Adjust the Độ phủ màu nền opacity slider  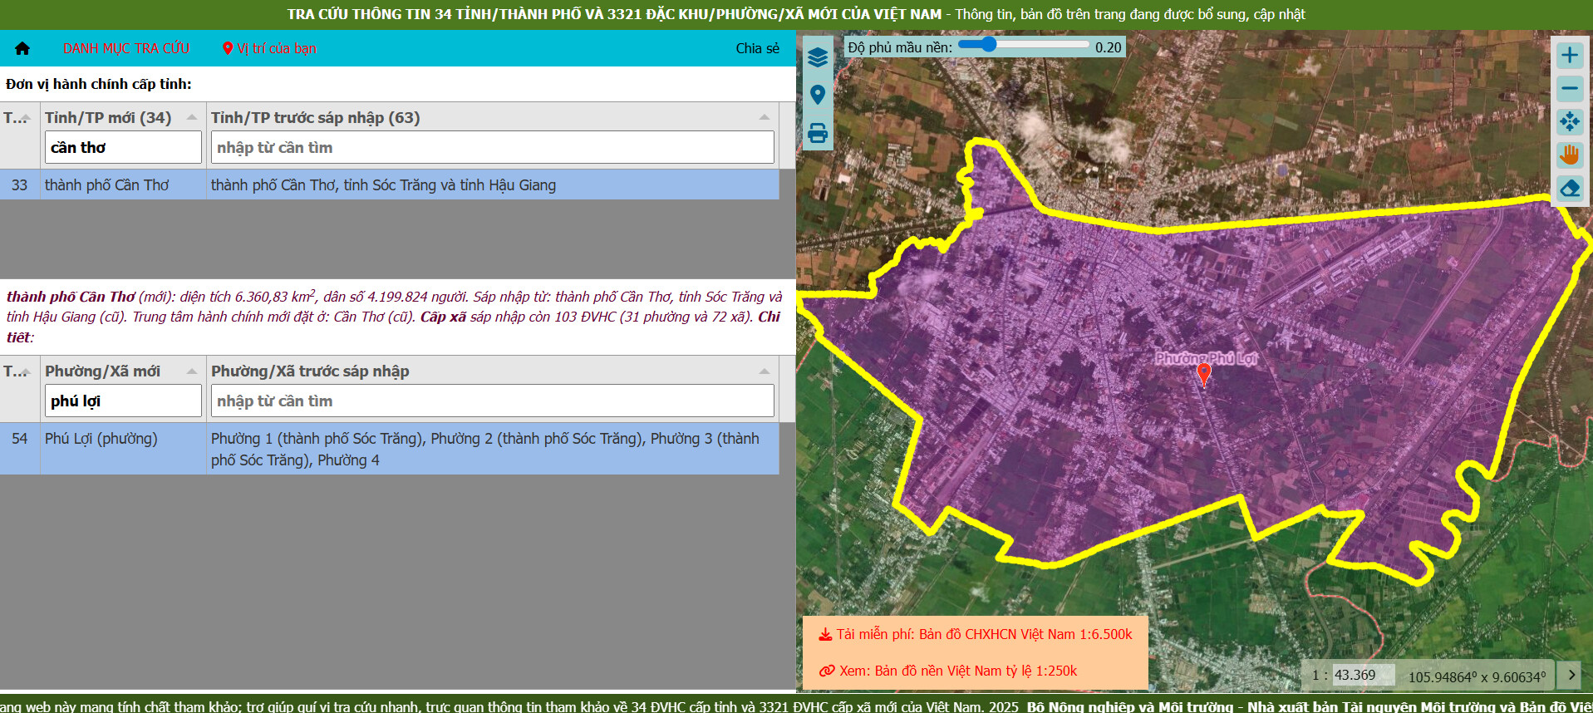coord(988,45)
